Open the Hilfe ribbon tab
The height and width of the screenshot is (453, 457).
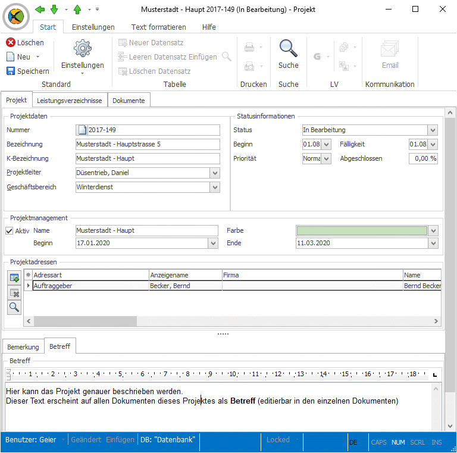[x=209, y=27]
